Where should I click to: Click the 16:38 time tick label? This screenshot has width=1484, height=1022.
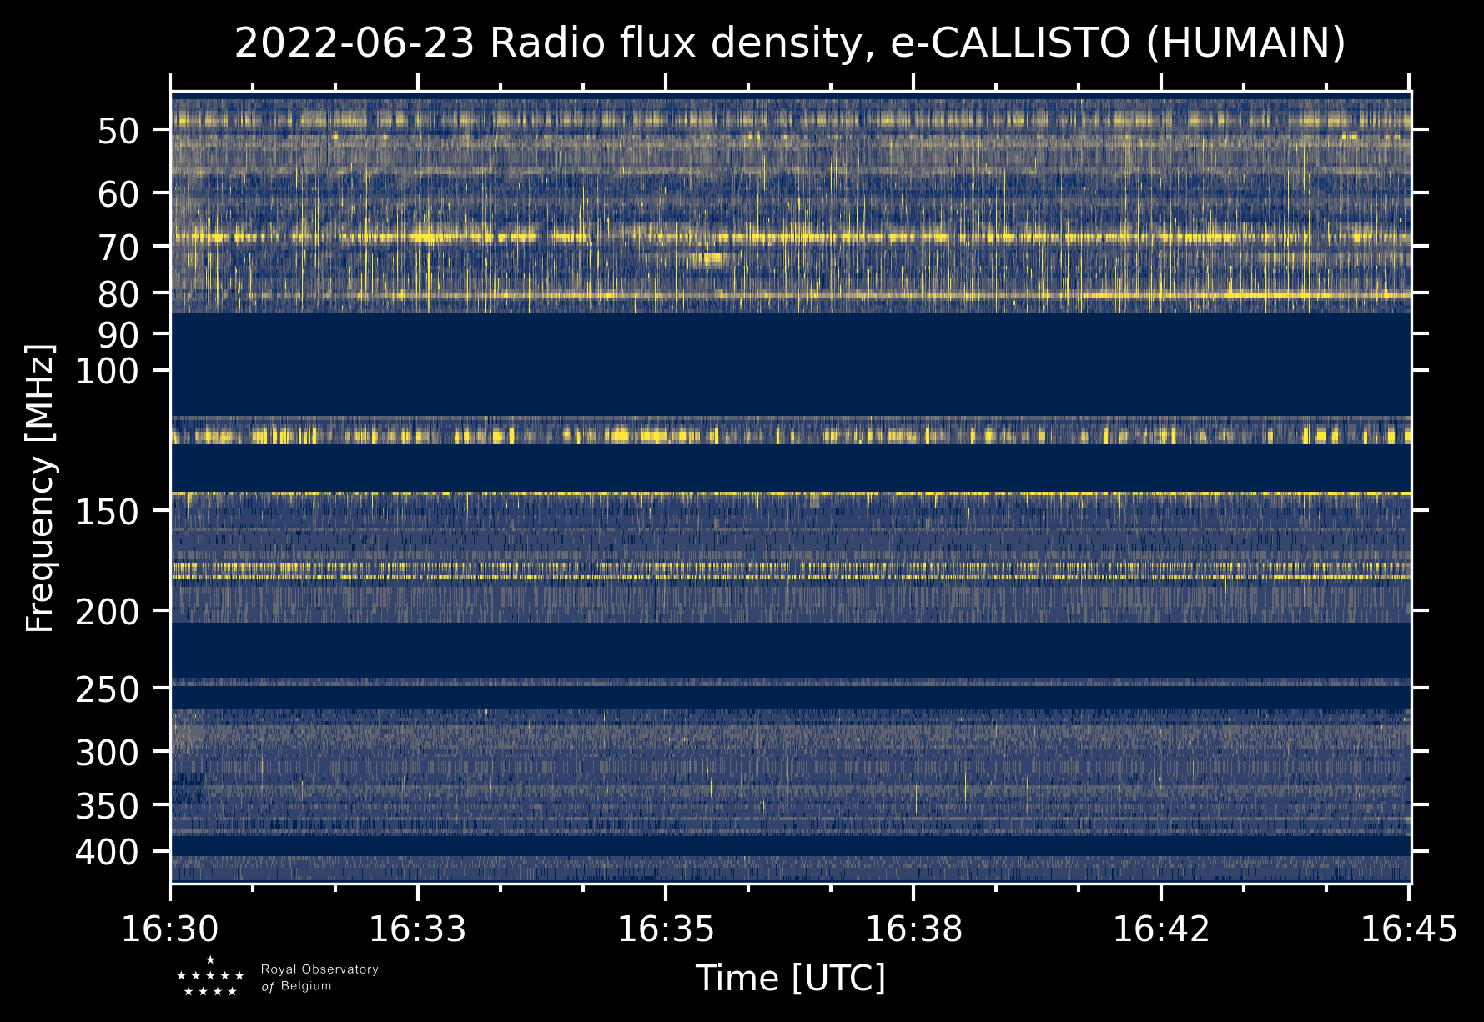[913, 929]
